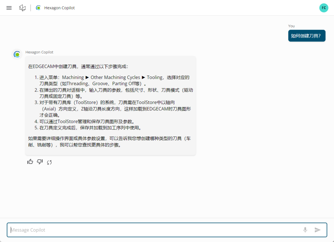Click the intro line 在EDGECAM中创建刀具
334x242 pixels.
pyautogui.click(x=78, y=67)
